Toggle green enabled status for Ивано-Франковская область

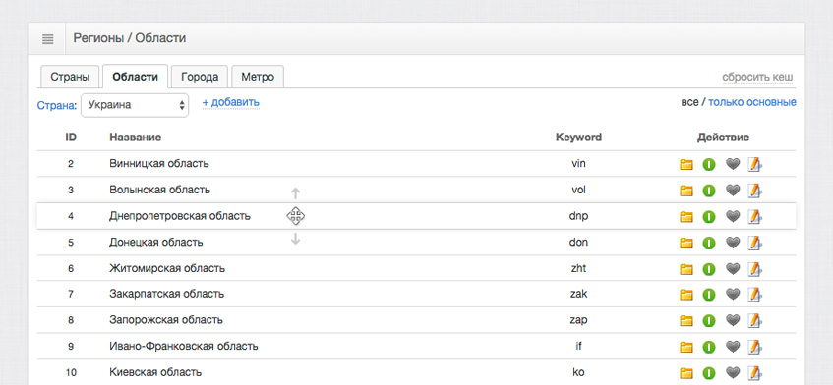point(709,347)
